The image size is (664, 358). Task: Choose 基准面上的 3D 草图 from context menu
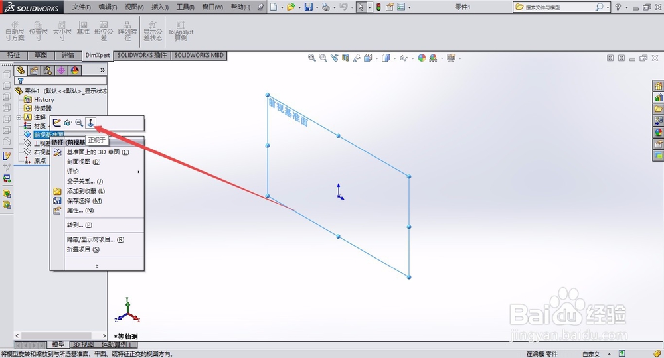tap(98, 152)
